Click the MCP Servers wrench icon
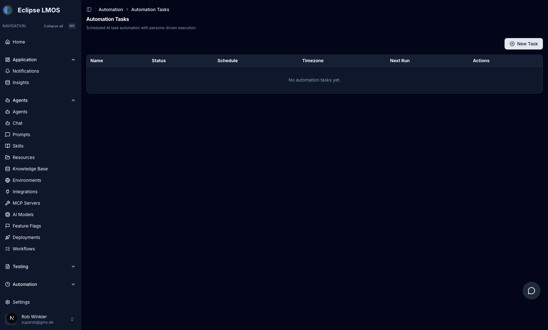The height and width of the screenshot is (330, 548). [x=8, y=203]
